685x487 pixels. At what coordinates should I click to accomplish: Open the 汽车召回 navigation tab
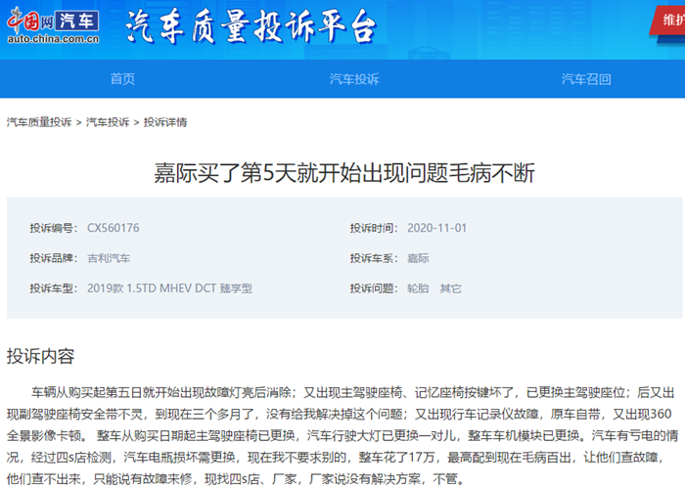coord(586,79)
